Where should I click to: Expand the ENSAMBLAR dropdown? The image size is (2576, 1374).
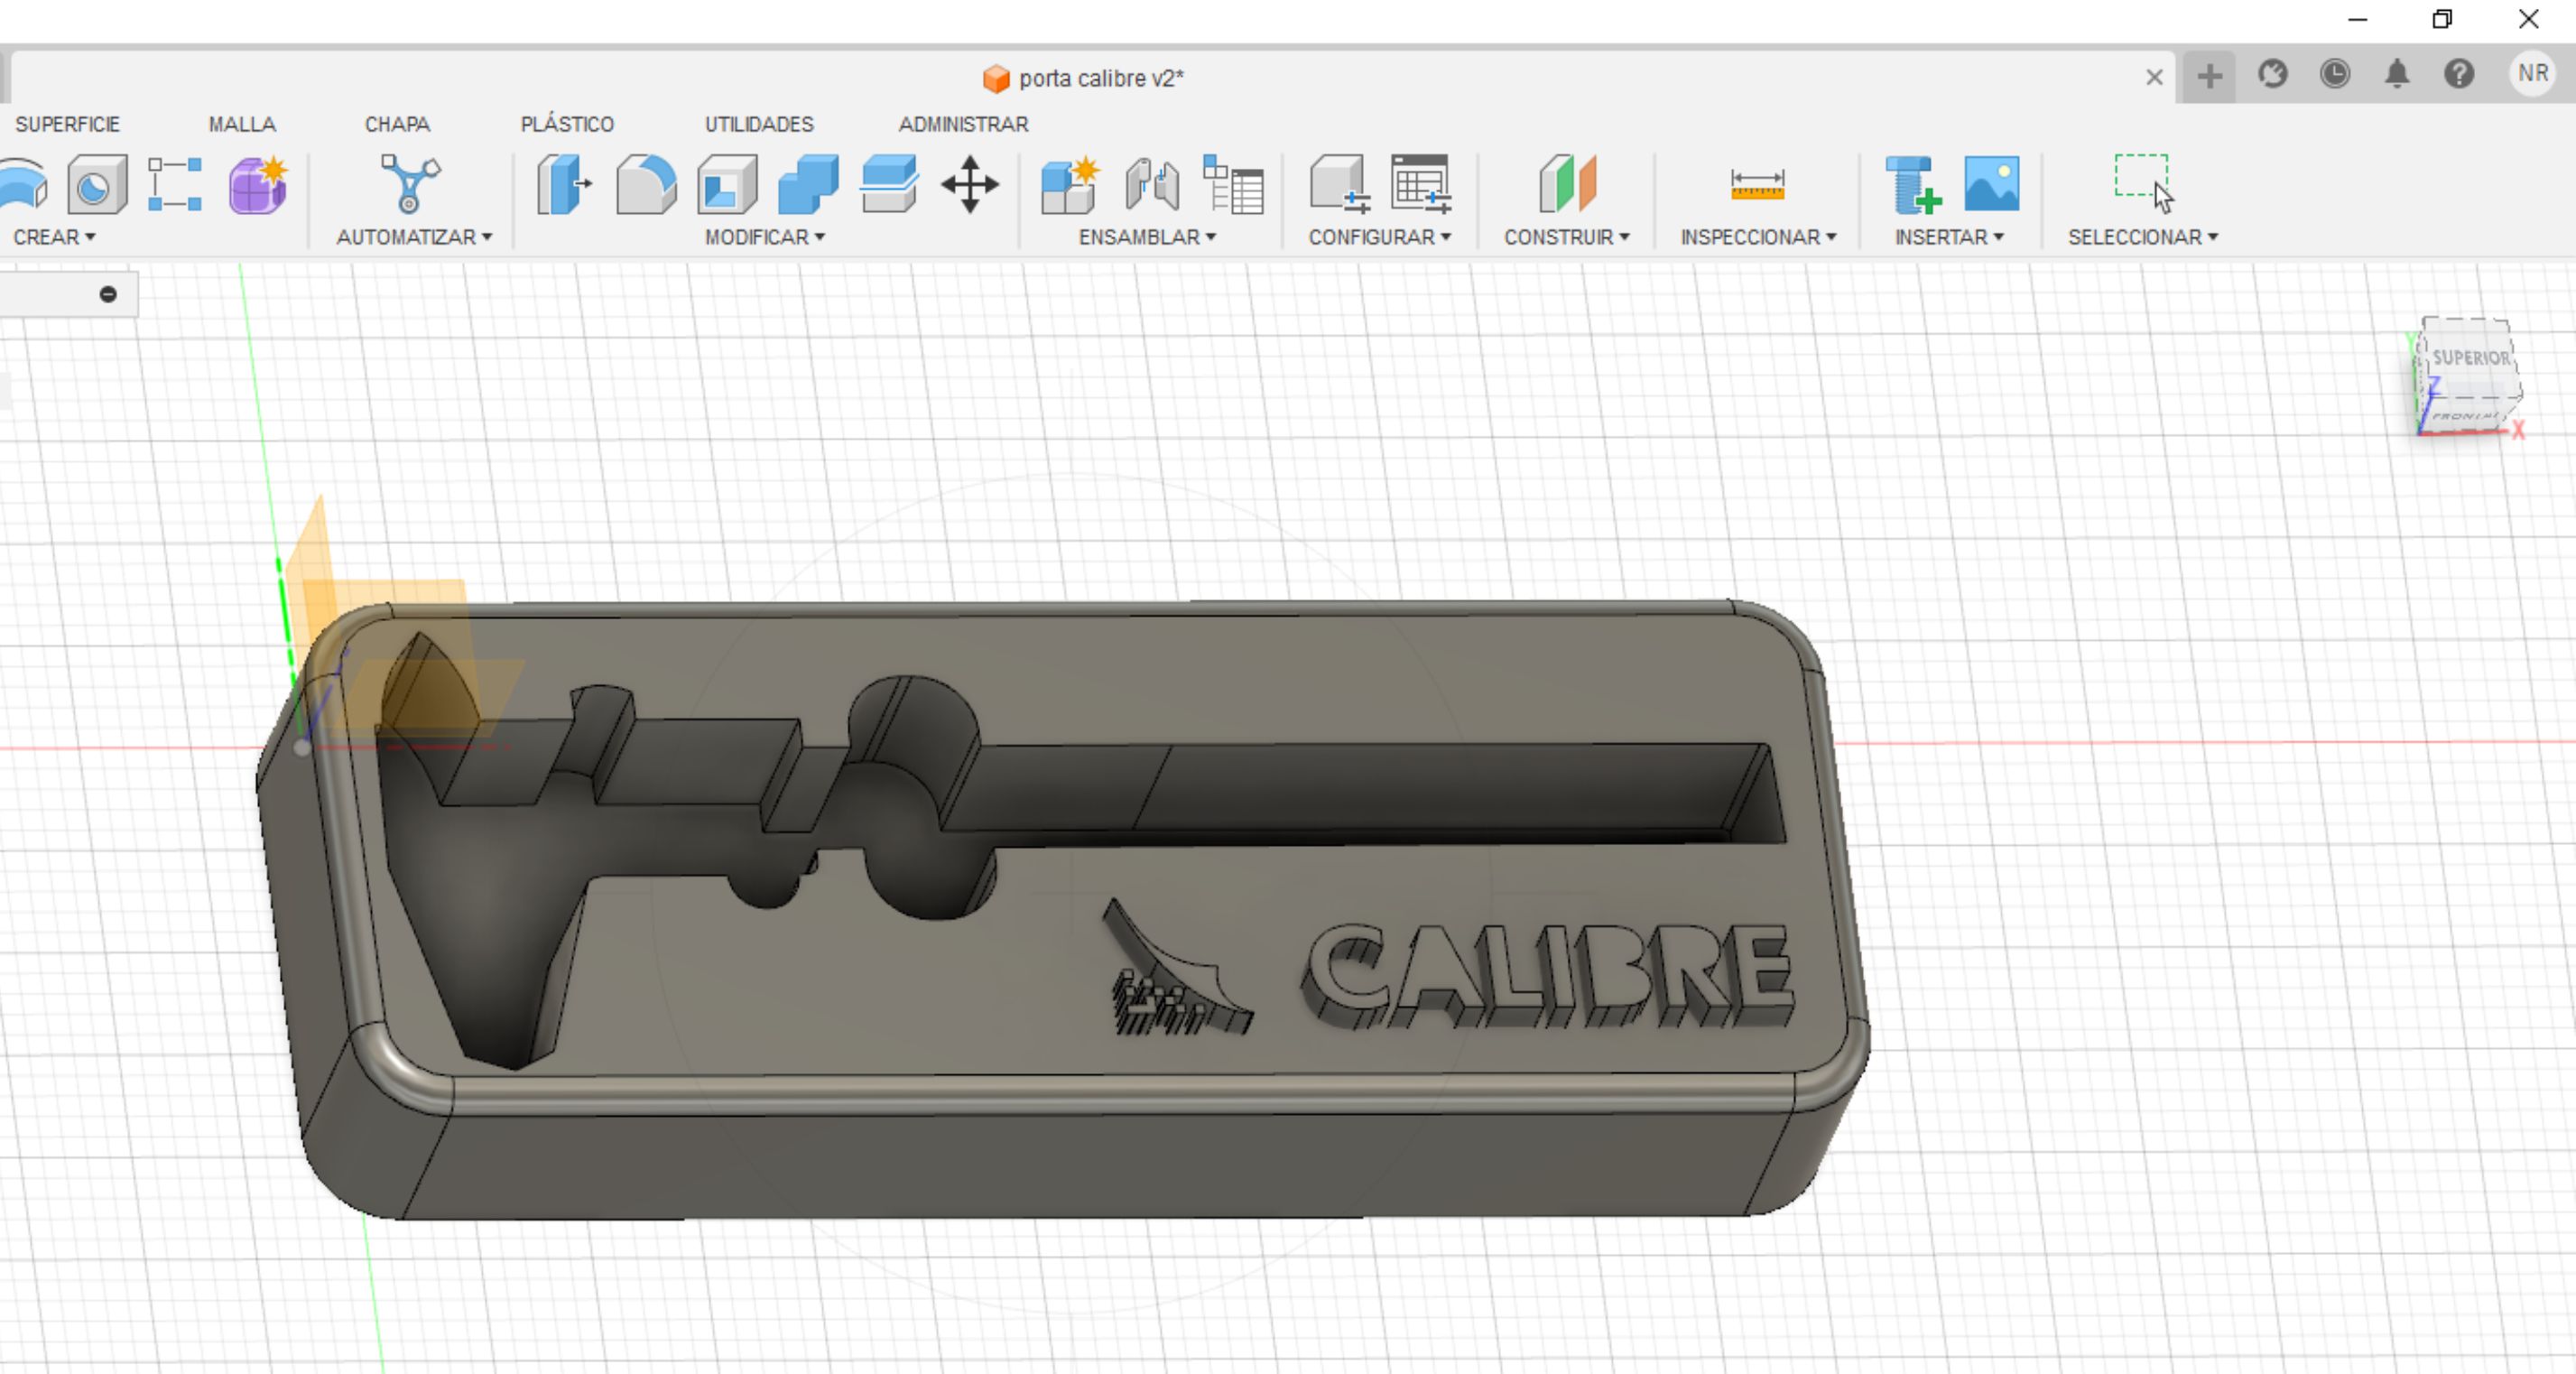1147,237
